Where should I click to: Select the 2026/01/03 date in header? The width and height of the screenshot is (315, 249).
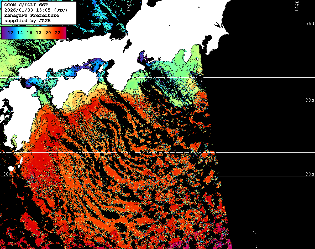(17, 10)
